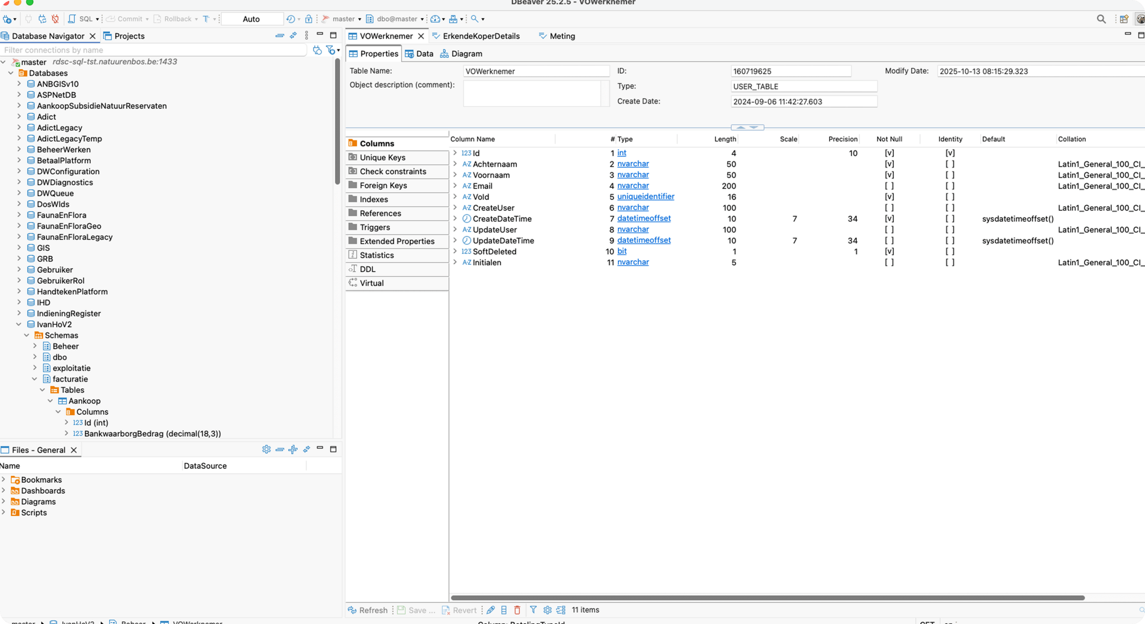Click Link with Editor icon in navigator
This screenshot has width=1145, height=624.
[x=293, y=36]
